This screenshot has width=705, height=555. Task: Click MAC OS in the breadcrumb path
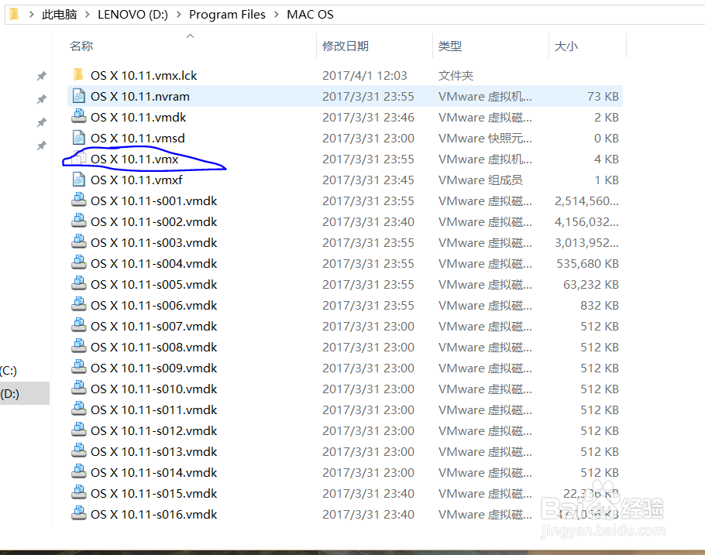point(310,15)
